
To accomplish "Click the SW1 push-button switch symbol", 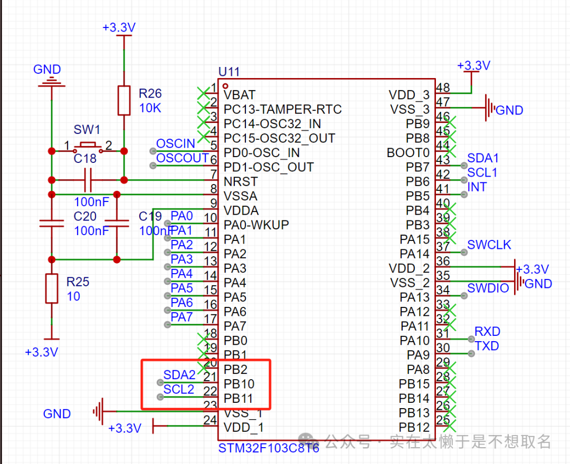I will coord(88,146).
